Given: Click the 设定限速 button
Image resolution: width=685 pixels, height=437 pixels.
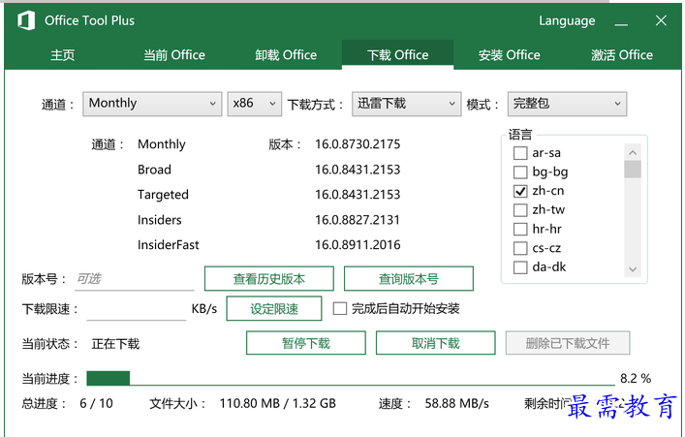Looking at the screenshot, I should (x=274, y=308).
